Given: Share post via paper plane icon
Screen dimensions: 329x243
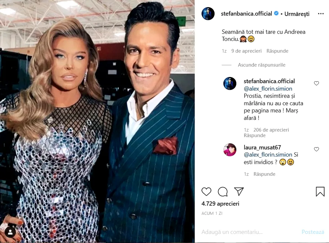Looking at the screenshot, I should [x=239, y=191].
